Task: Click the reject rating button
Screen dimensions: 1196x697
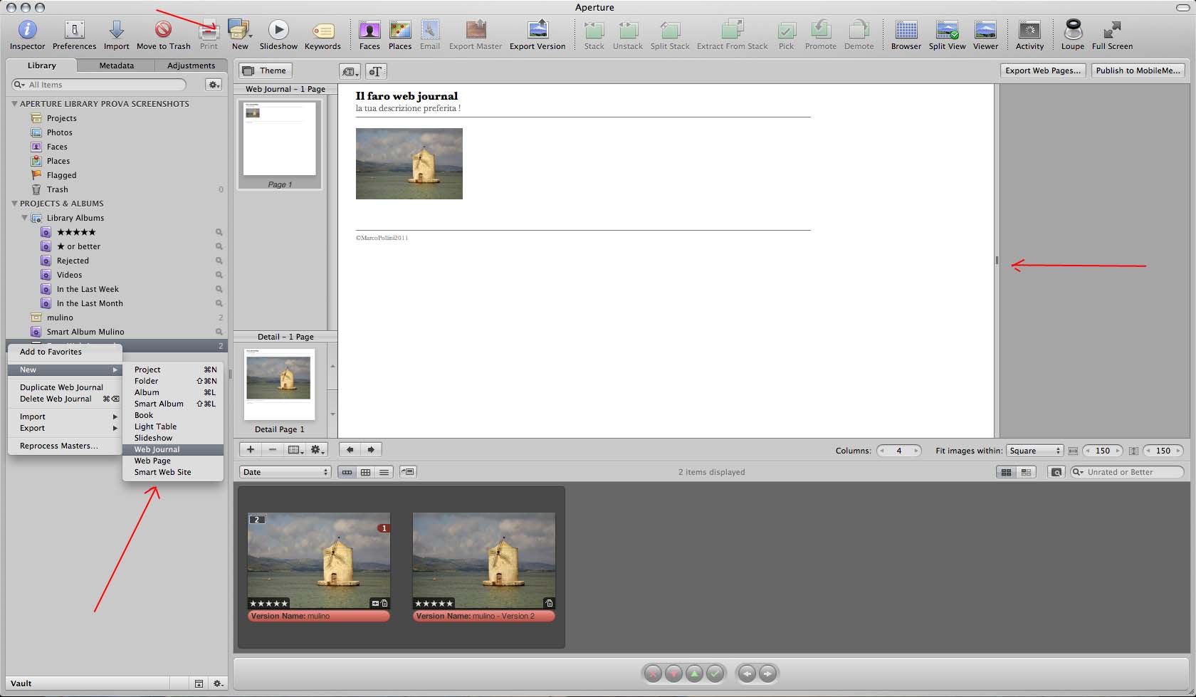Action: pos(653,674)
